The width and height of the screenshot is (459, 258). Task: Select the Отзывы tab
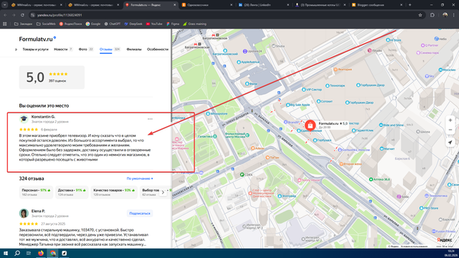coord(110,49)
